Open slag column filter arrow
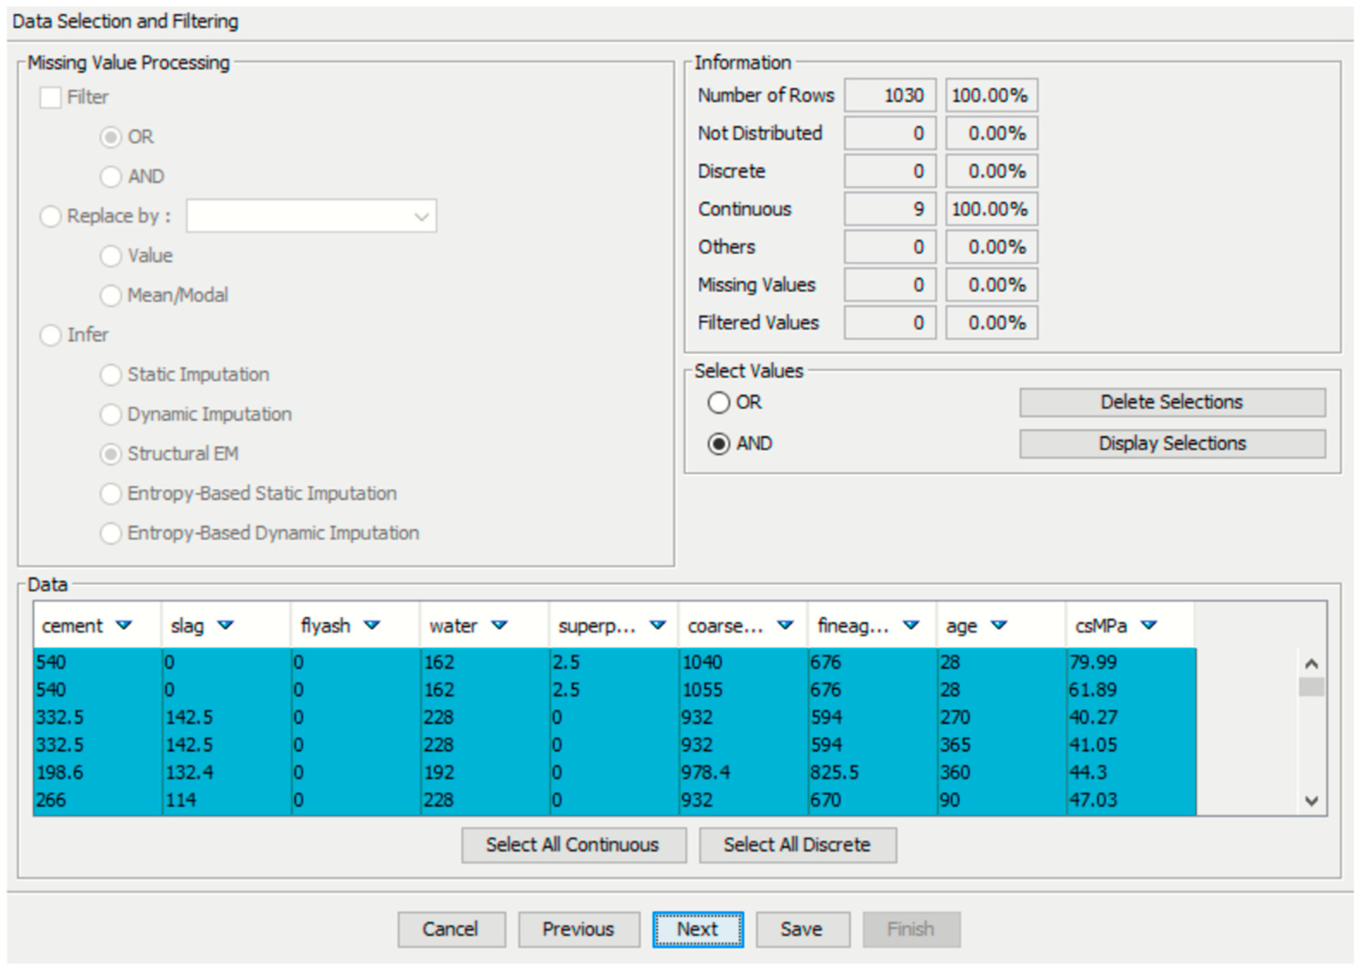Viewport: 1360px width, 972px height. click(x=225, y=625)
